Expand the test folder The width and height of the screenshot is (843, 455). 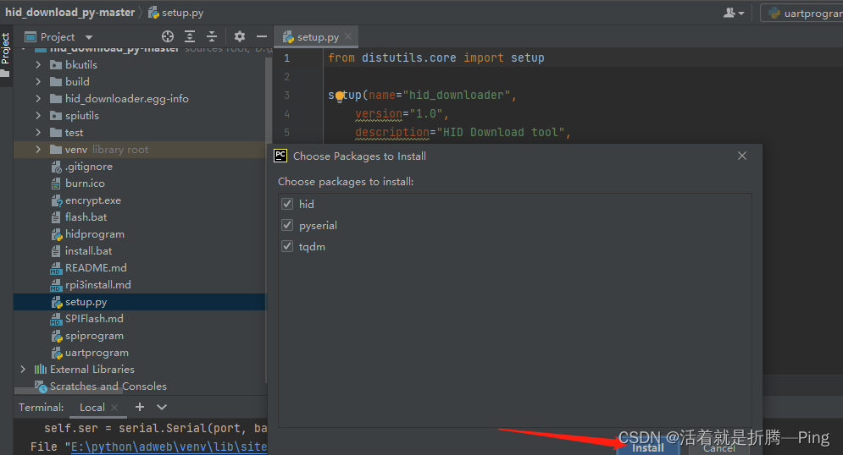click(38, 132)
